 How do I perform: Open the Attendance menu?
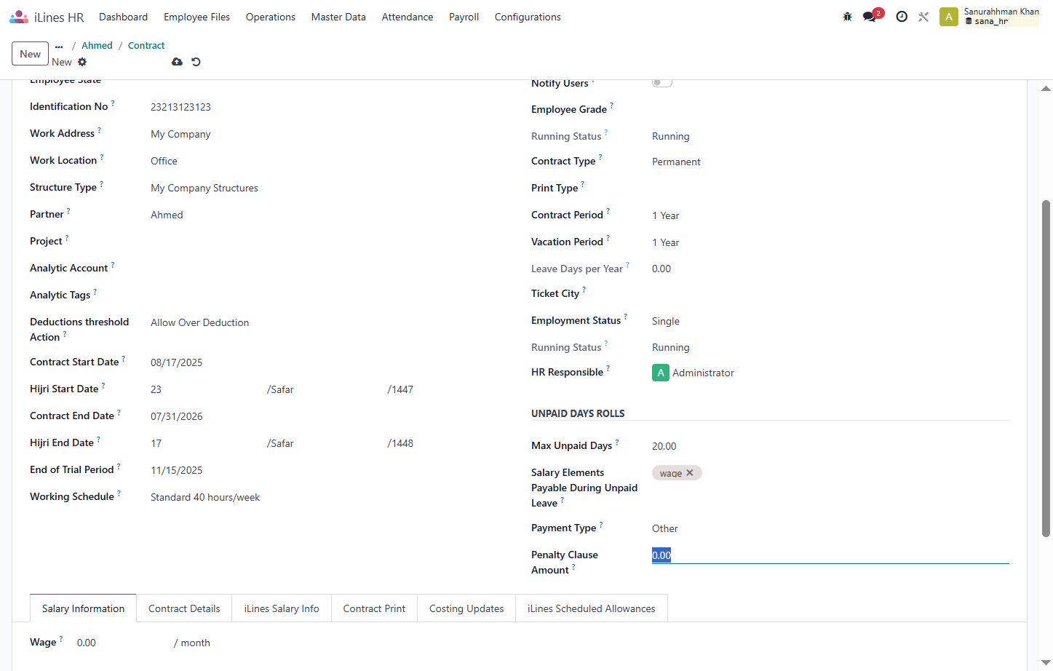408,17
